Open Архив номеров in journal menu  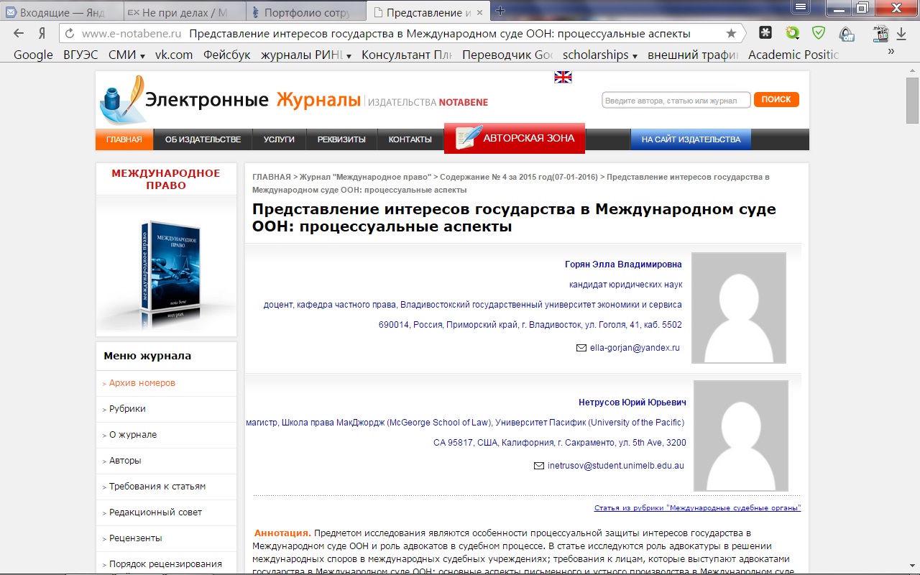point(142,383)
